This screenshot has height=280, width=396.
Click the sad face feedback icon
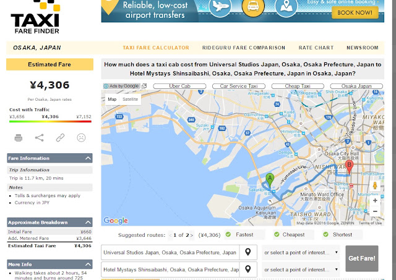coord(81,138)
